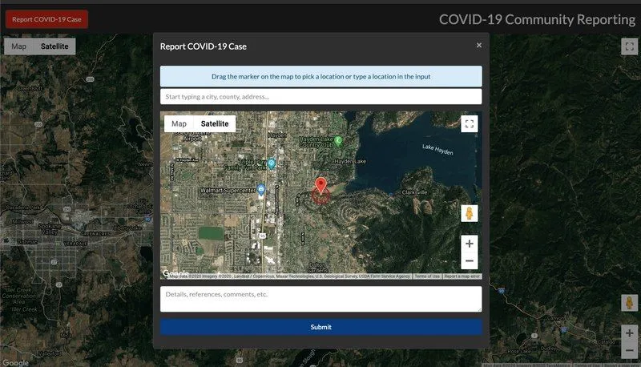Viewport: 641px width, 367px height.
Task: Select Satellite view on the background map
Action: tap(54, 46)
